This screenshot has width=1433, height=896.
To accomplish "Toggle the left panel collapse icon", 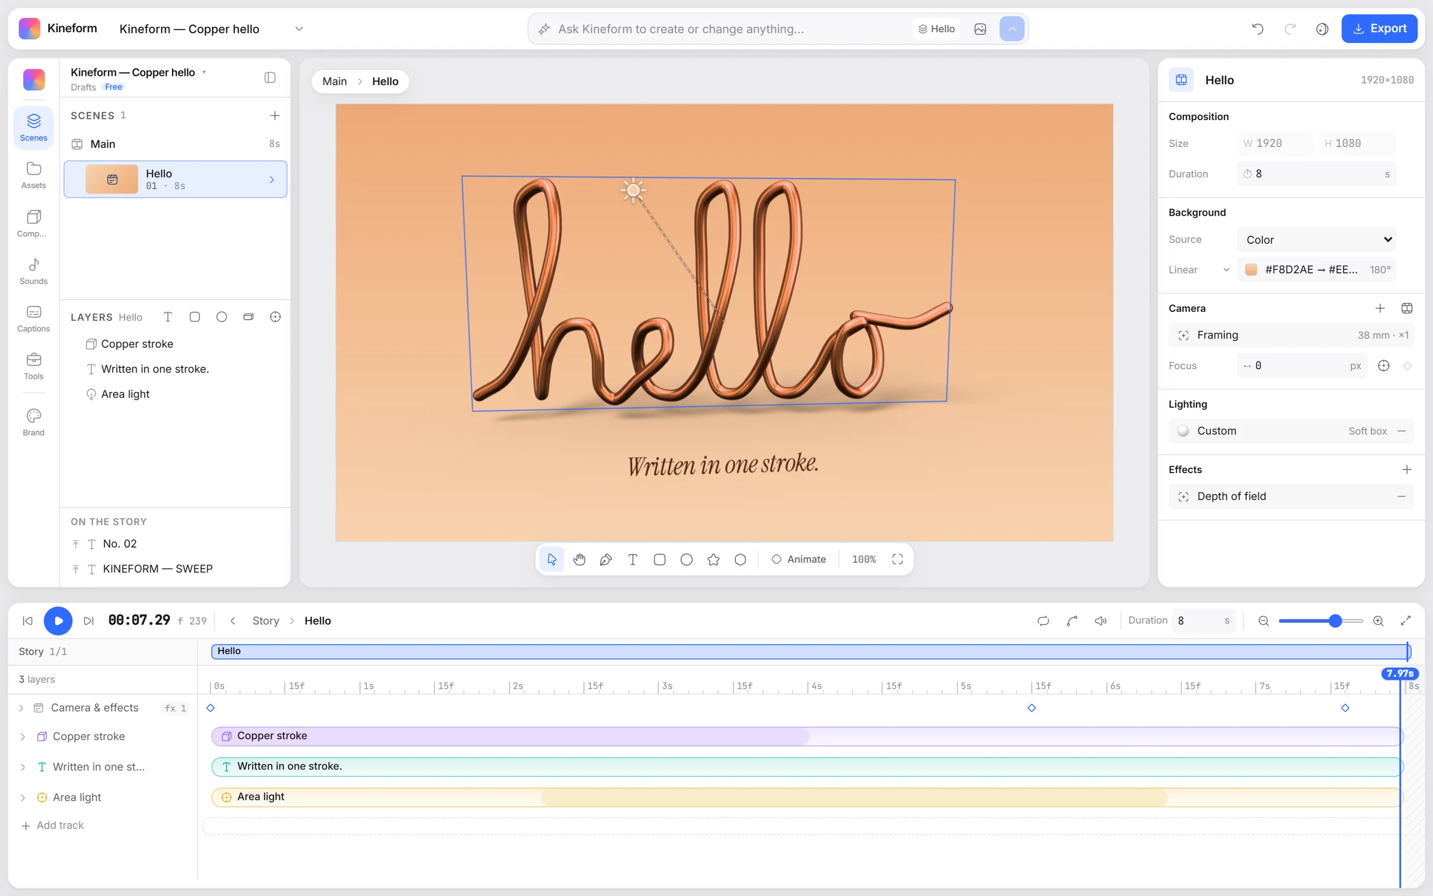I will coord(270,78).
